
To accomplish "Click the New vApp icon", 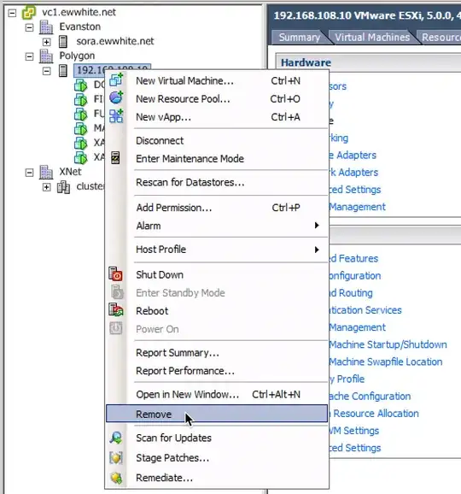I will pyautogui.click(x=116, y=116).
